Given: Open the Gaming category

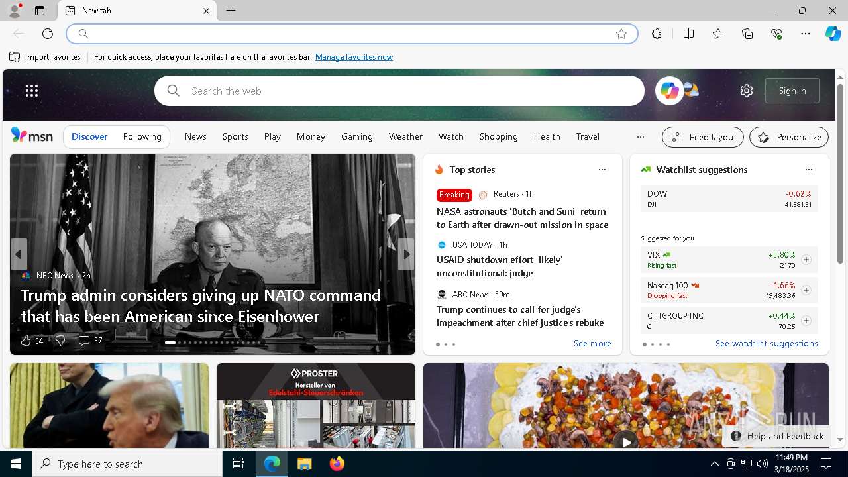Looking at the screenshot, I should coord(357,136).
